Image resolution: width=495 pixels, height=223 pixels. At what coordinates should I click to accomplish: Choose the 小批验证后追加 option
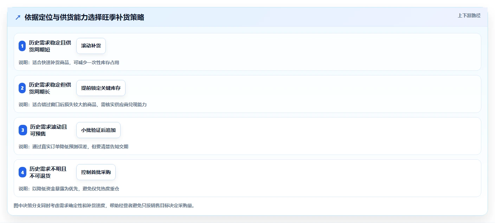pos(98,130)
